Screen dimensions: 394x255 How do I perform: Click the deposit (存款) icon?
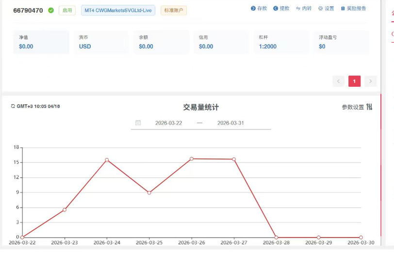click(x=253, y=9)
